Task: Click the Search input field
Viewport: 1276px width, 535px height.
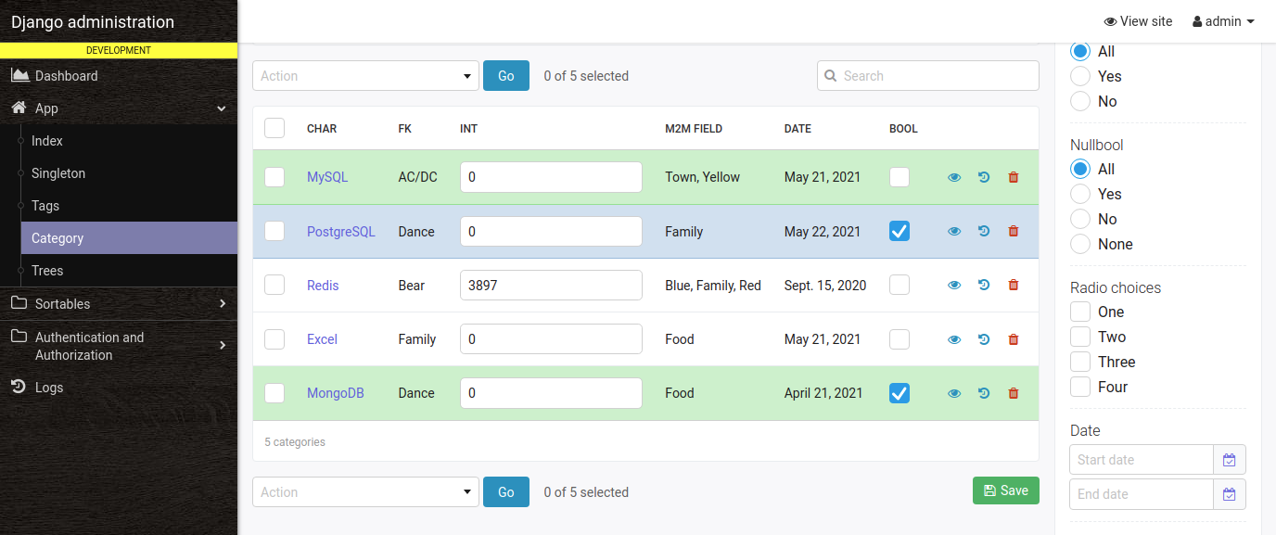Action: (x=928, y=76)
